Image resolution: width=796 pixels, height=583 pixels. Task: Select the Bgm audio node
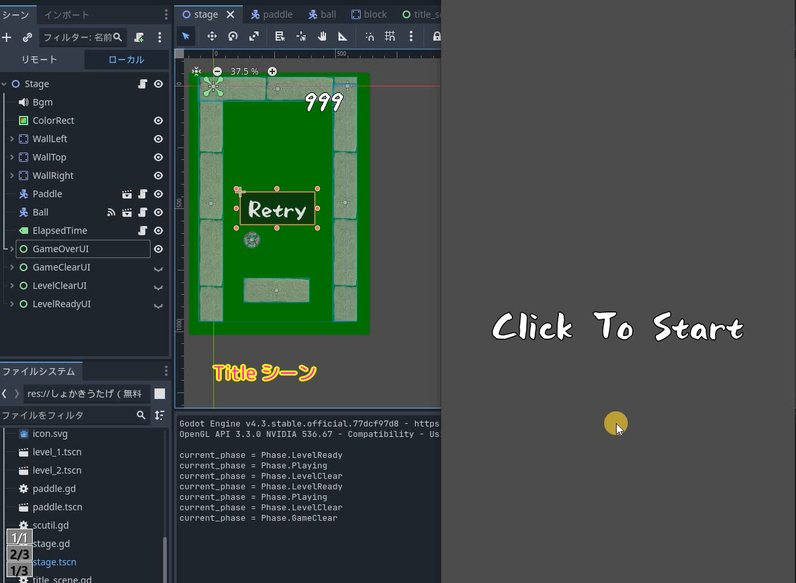[x=43, y=102]
